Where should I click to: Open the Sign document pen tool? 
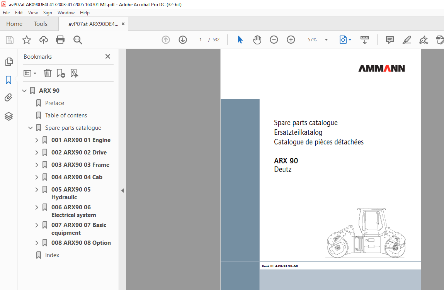click(x=424, y=40)
